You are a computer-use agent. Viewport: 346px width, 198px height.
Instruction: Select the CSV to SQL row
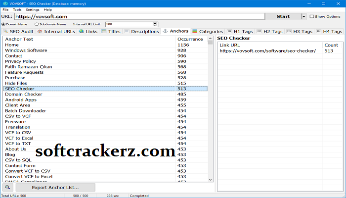[105, 160]
